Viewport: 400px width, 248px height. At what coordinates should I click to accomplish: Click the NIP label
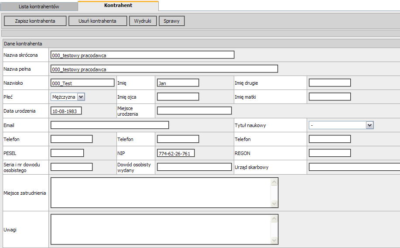click(121, 154)
